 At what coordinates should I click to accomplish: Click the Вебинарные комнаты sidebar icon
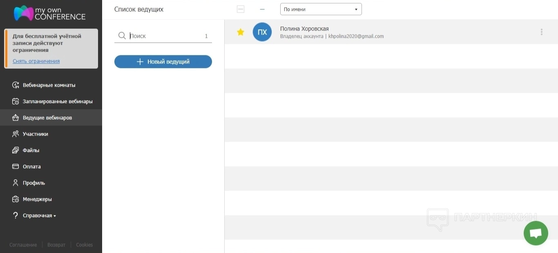pos(16,85)
